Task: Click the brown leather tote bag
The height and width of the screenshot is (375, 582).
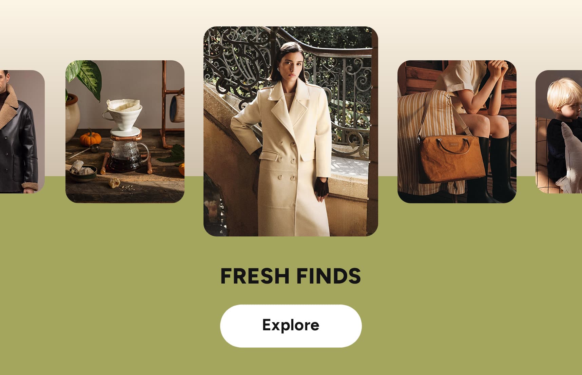Action: 452,159
